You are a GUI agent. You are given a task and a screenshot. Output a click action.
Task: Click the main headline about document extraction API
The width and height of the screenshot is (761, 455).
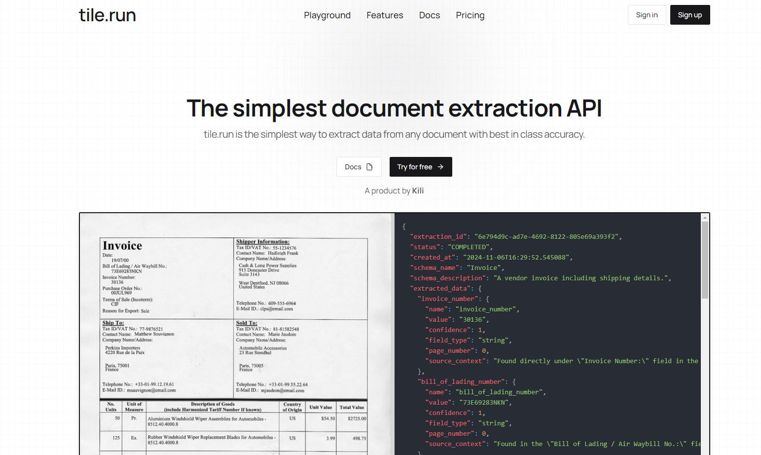[394, 108]
